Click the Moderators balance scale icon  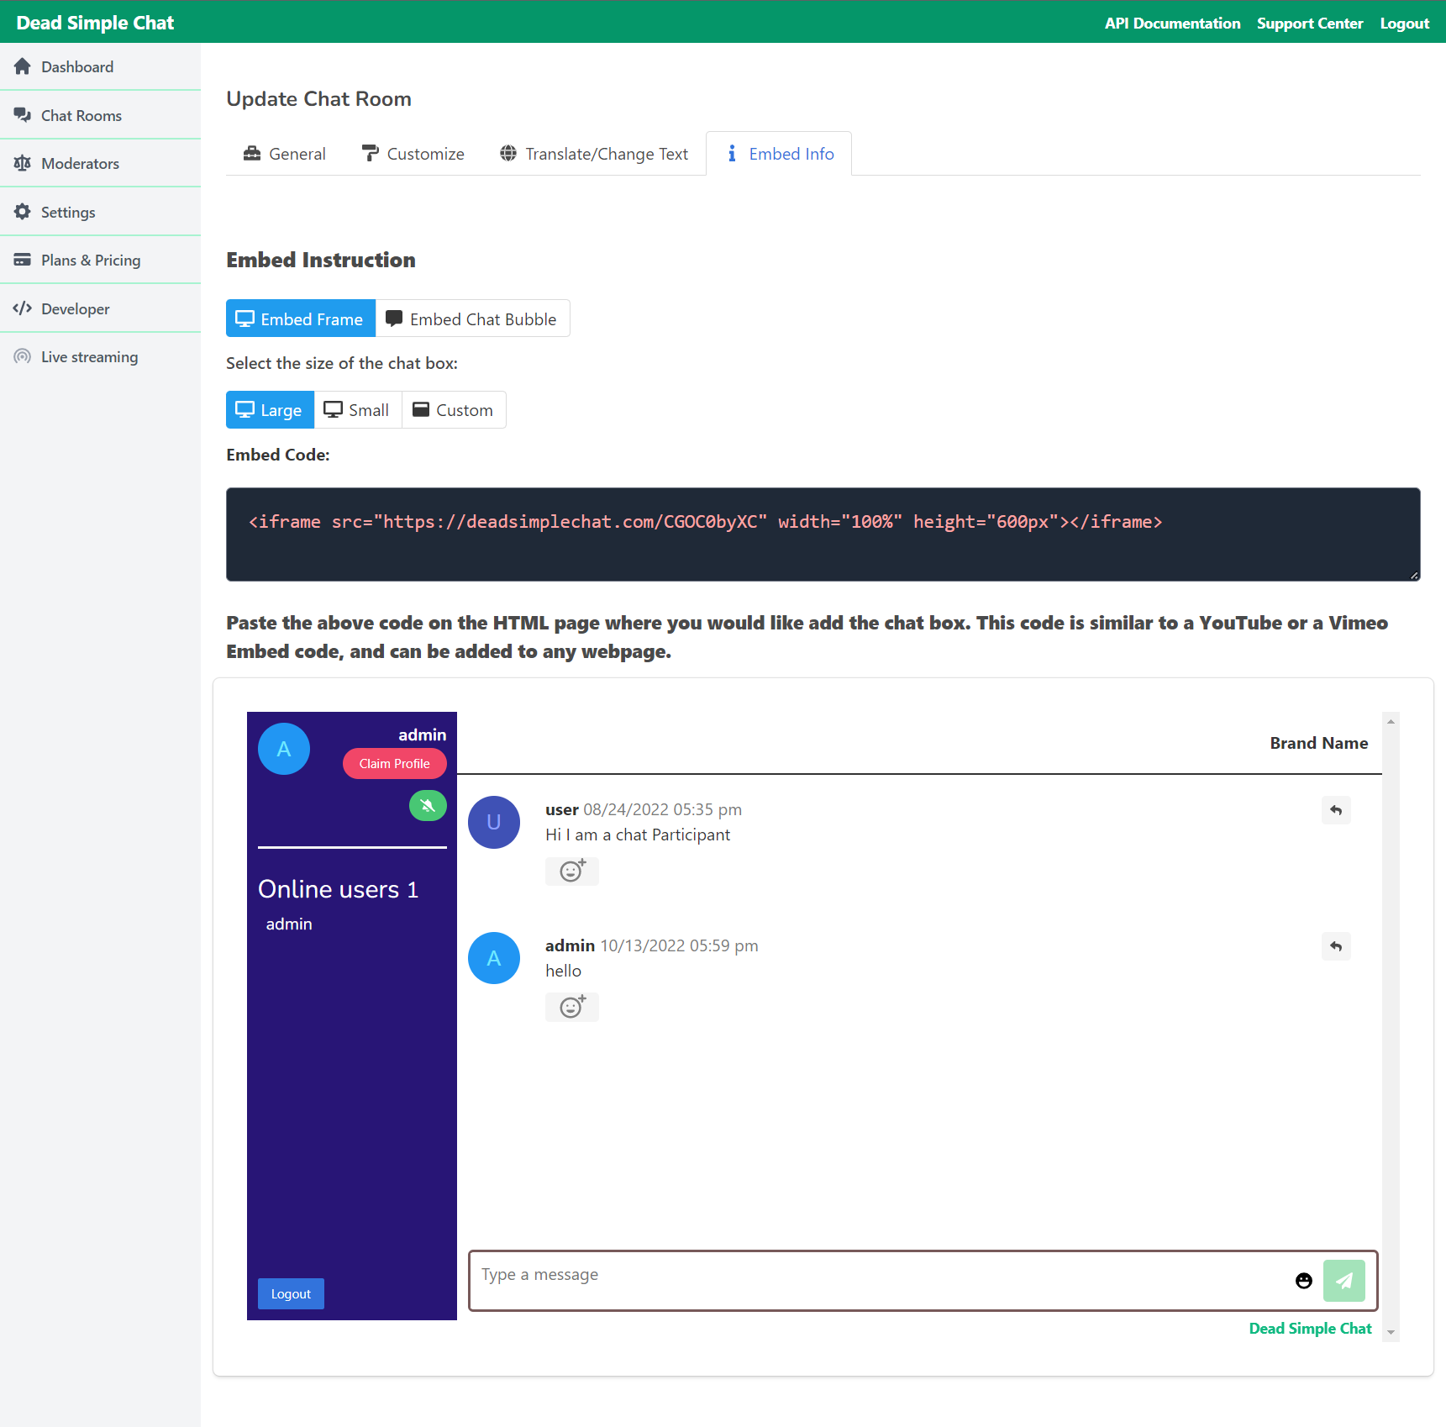pyautogui.click(x=23, y=163)
